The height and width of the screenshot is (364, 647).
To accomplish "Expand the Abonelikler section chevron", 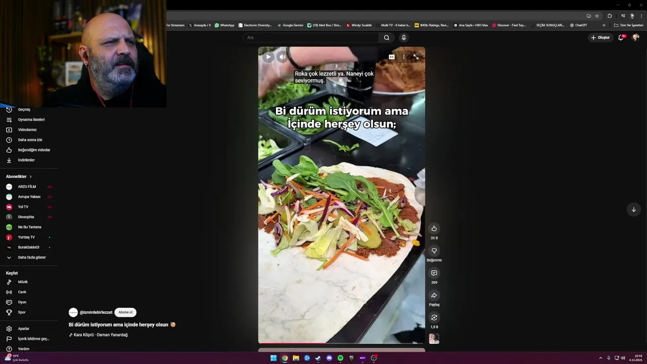I will click(30, 176).
